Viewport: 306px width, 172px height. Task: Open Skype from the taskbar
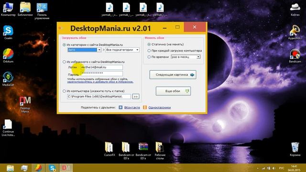tap(52, 168)
